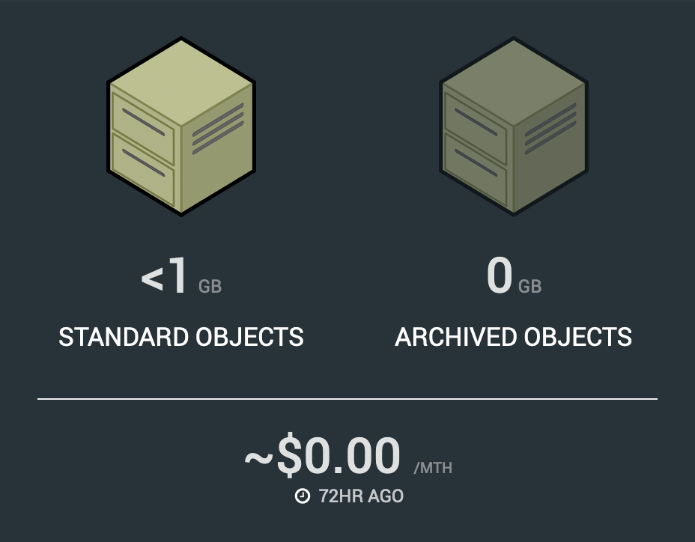Click the tilde symbol before the dollar amount
Image resolution: width=695 pixels, height=542 pixels.
258,457
